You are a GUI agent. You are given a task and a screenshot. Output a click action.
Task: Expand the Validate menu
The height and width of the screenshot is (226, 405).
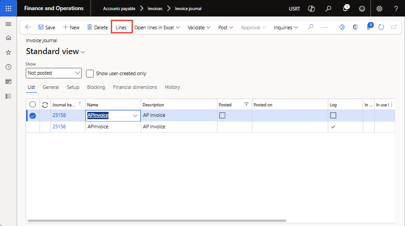point(199,28)
